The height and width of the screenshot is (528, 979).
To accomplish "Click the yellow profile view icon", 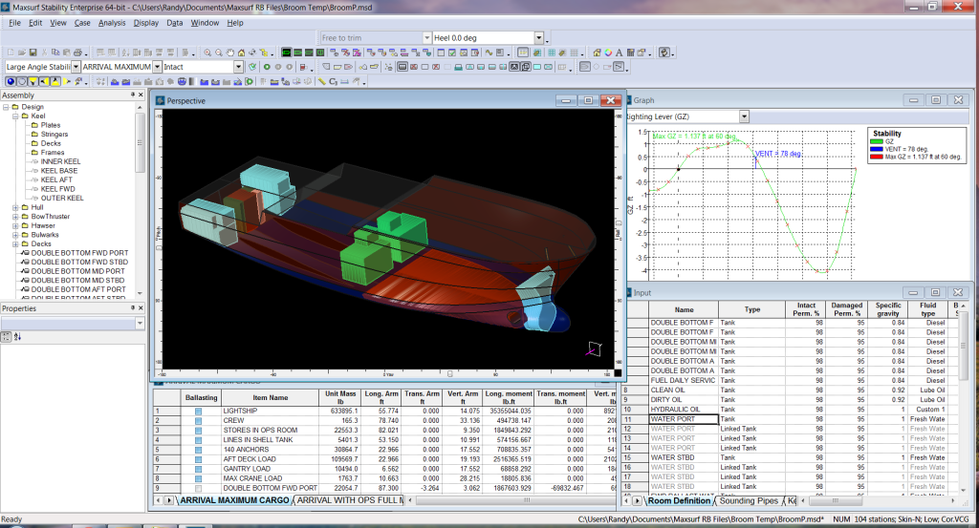I will (x=44, y=81).
